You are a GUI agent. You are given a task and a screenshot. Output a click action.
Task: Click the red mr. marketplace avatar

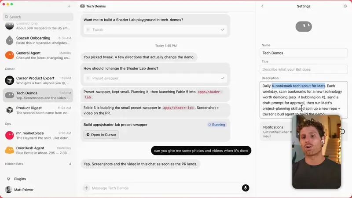coord(9,135)
